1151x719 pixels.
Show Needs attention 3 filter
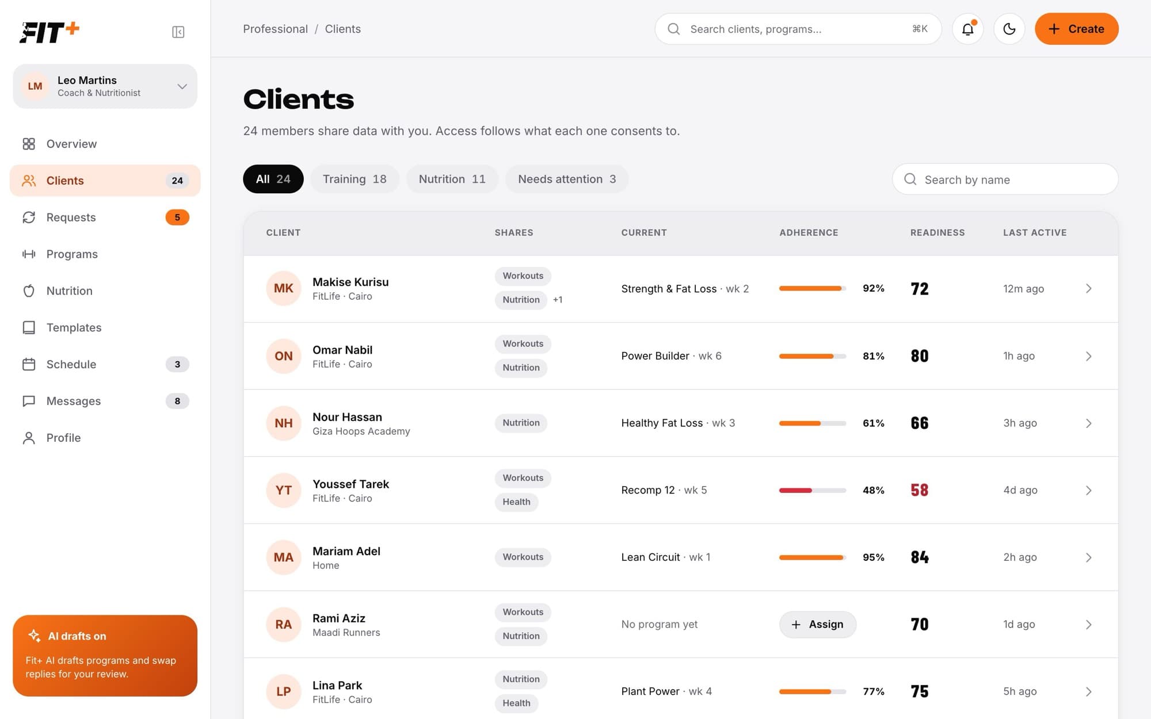(x=567, y=179)
